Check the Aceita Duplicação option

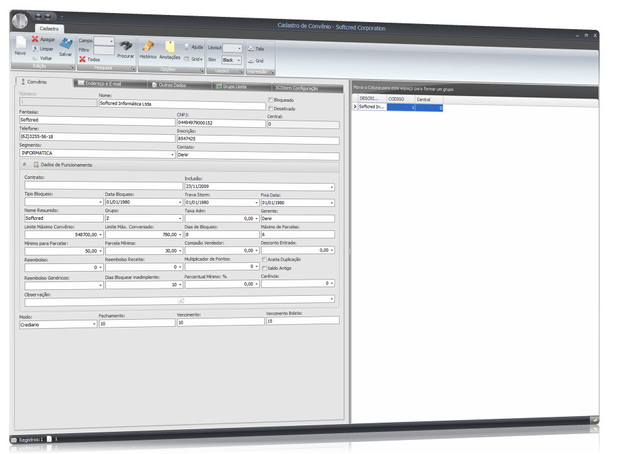pyautogui.click(x=264, y=259)
